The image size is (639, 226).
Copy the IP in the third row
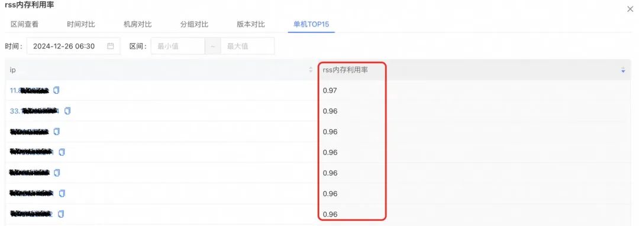pyautogui.click(x=57, y=131)
